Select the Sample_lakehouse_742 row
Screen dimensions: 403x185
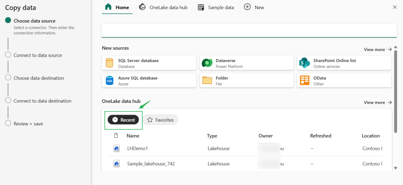click(x=245, y=164)
